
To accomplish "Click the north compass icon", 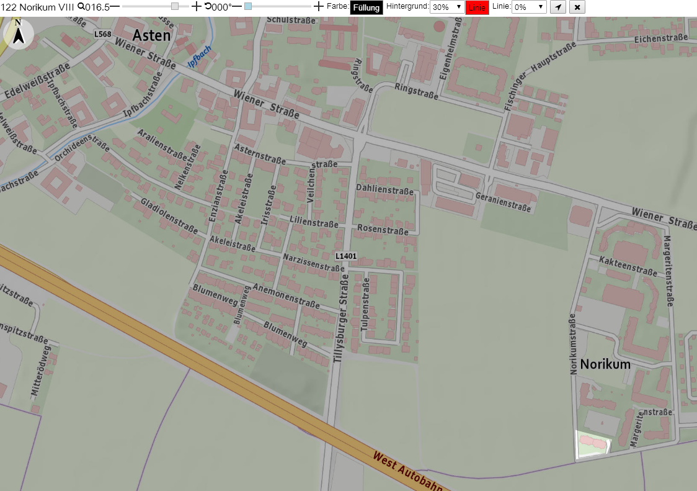I will [18, 34].
